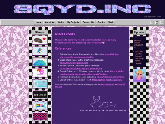Click the Stamps sidebar header

coord(40,32)
